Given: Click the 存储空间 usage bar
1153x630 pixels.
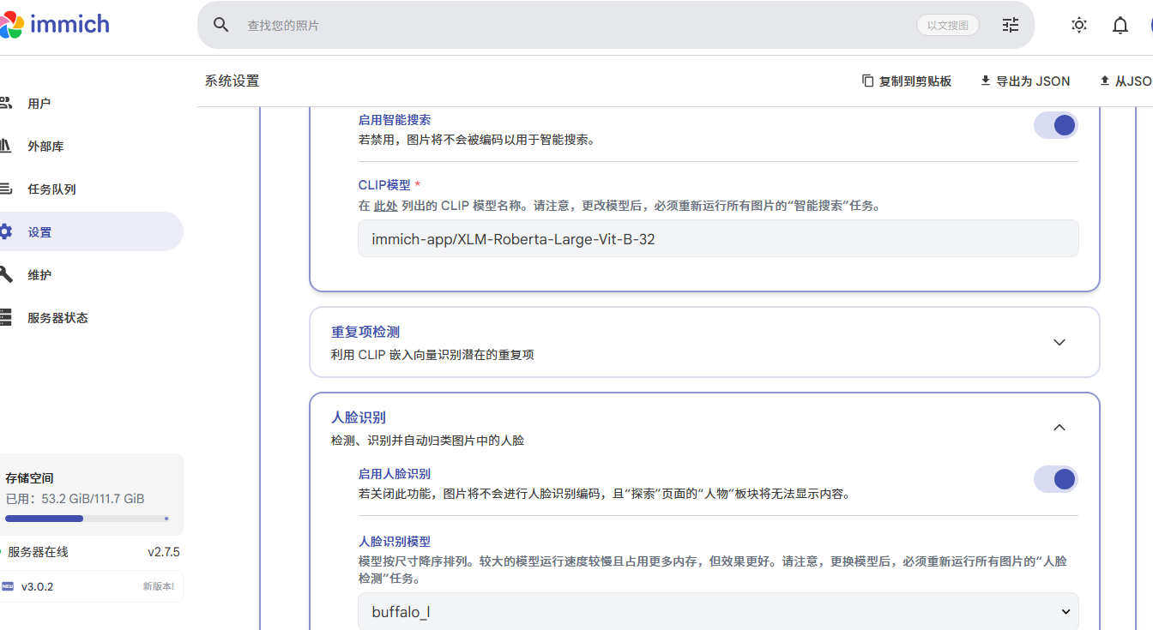Looking at the screenshot, I should pos(88,519).
